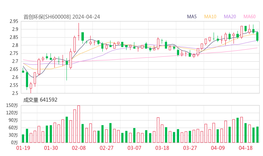The image size is (263, 156).
Task: Click the 03-18 date label
Action: pyautogui.click(x=162, y=148)
